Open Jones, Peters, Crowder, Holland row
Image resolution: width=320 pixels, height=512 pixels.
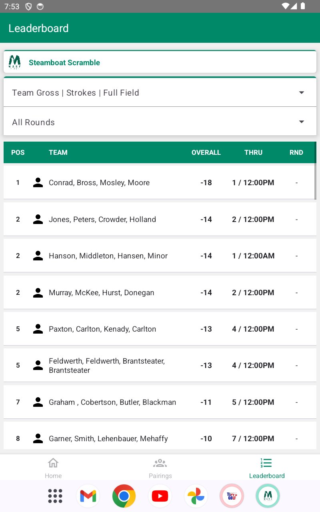click(x=160, y=219)
